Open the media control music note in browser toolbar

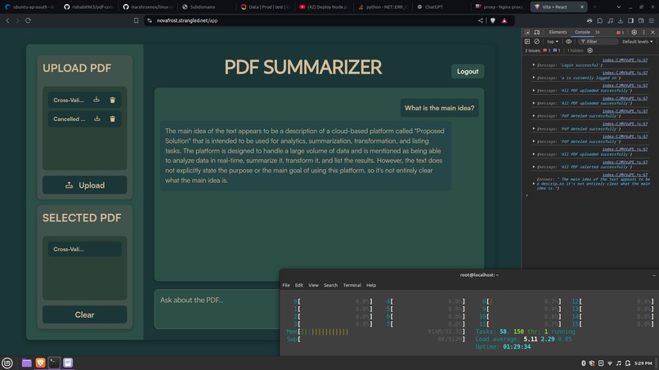pyautogui.click(x=610, y=20)
